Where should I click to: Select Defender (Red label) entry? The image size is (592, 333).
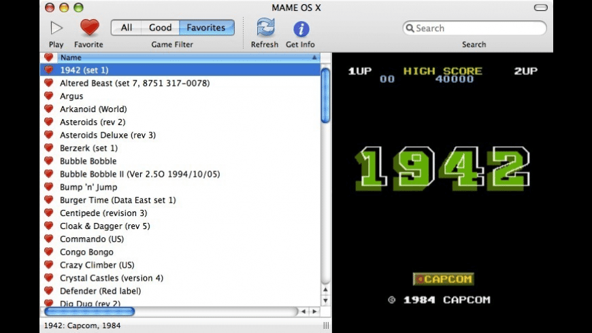coord(180,291)
